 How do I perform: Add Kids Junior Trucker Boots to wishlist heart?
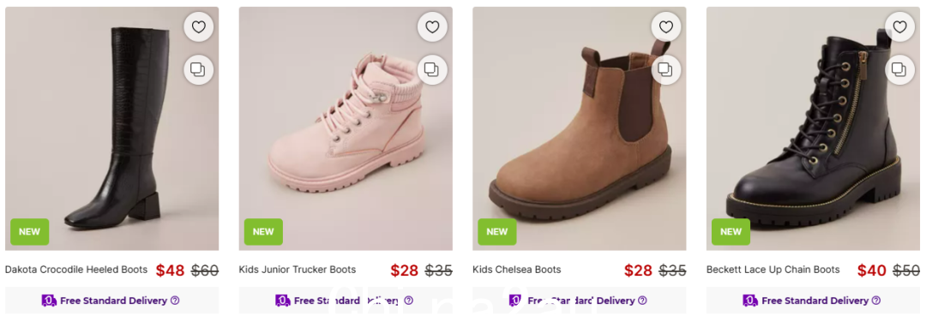pos(432,27)
